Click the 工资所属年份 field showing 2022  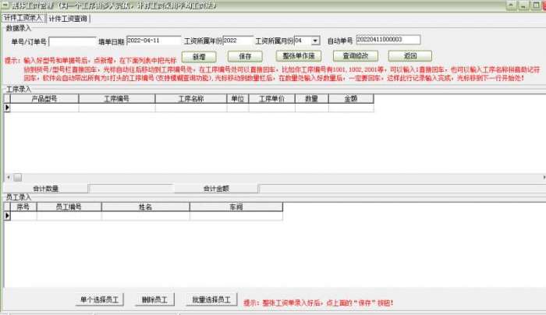pyautogui.click(x=238, y=41)
